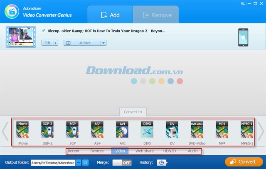
Task: Expand the Edit button arrow
Action: (56, 43)
